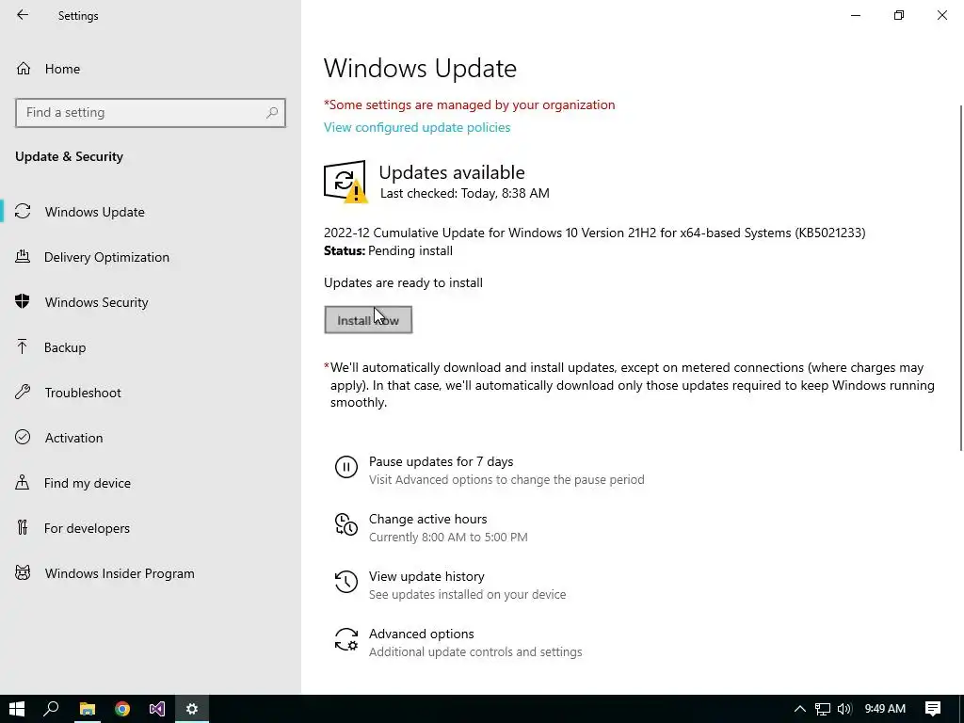Viewport: 964px width, 723px height.
Task: Open Find my device settings
Action: coord(87,483)
